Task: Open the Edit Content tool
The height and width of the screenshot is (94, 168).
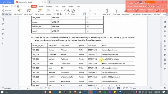Action: (18, 12)
